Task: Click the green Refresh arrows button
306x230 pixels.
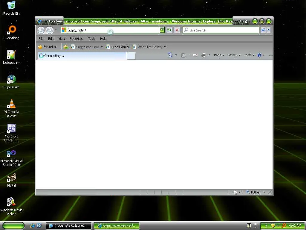Action: [169, 30]
